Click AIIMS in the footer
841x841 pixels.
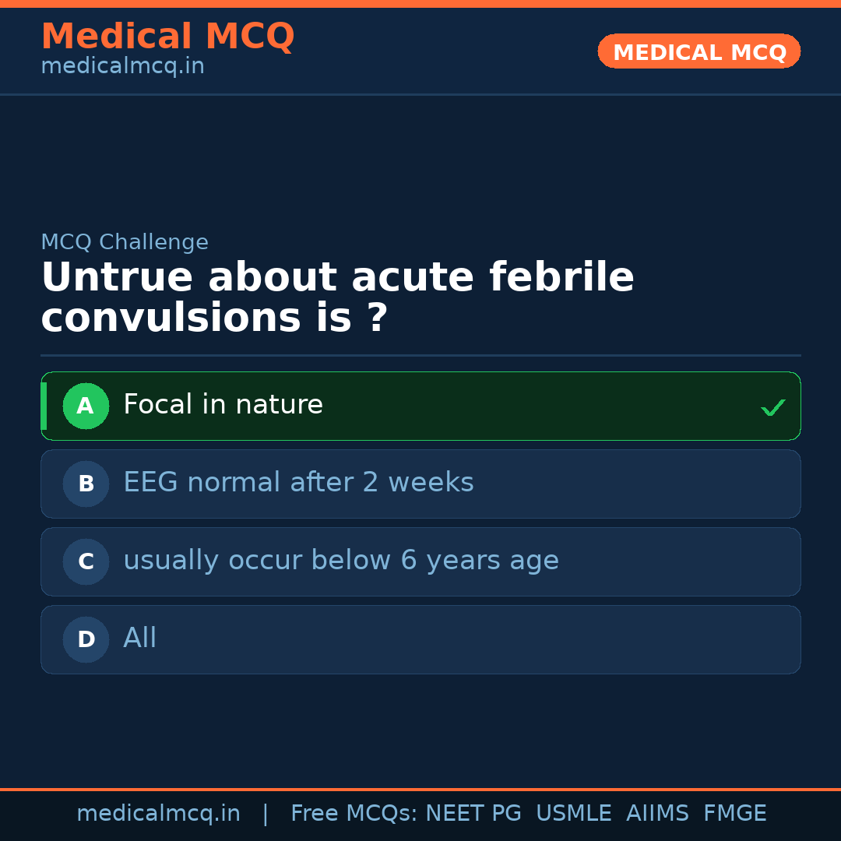[x=657, y=814]
